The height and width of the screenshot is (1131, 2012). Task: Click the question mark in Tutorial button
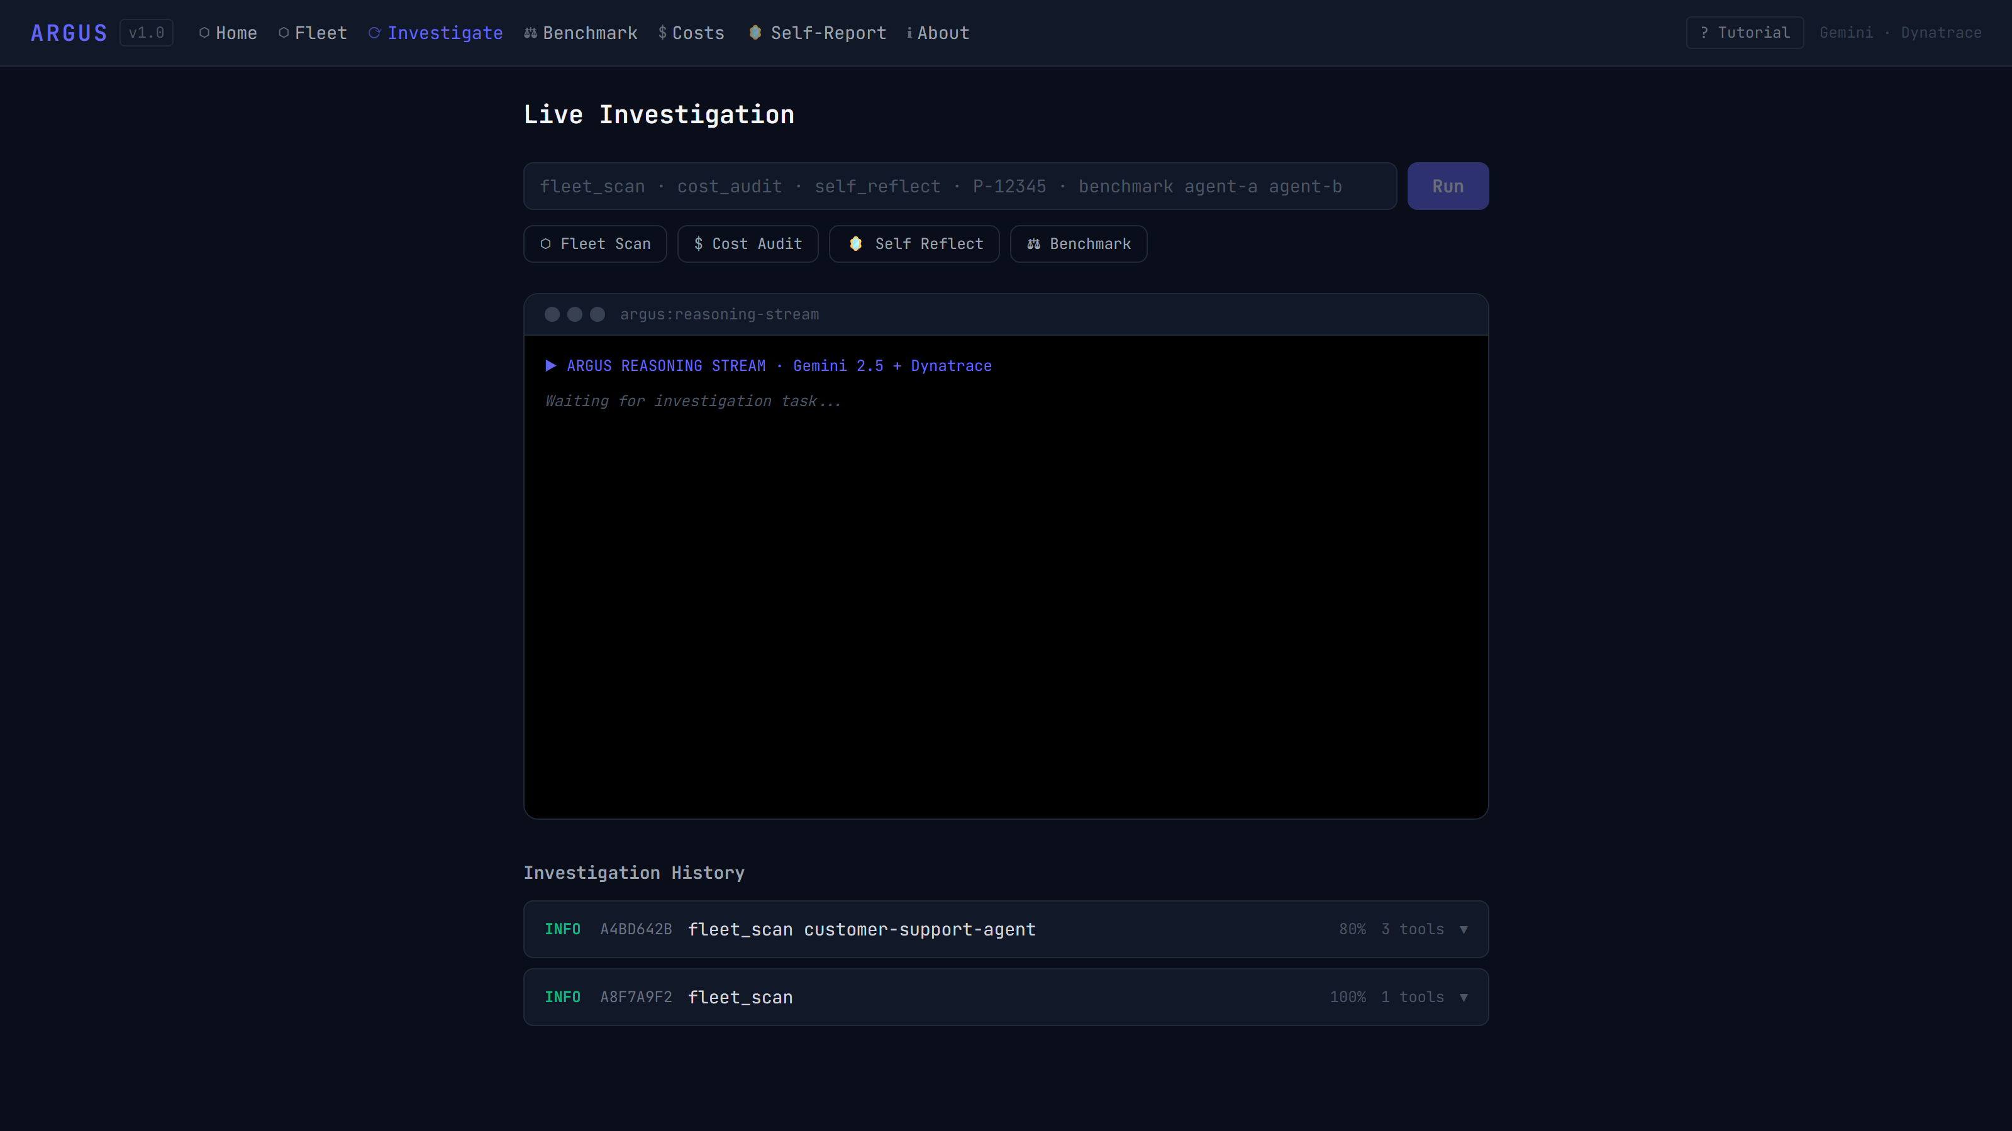(x=1704, y=33)
